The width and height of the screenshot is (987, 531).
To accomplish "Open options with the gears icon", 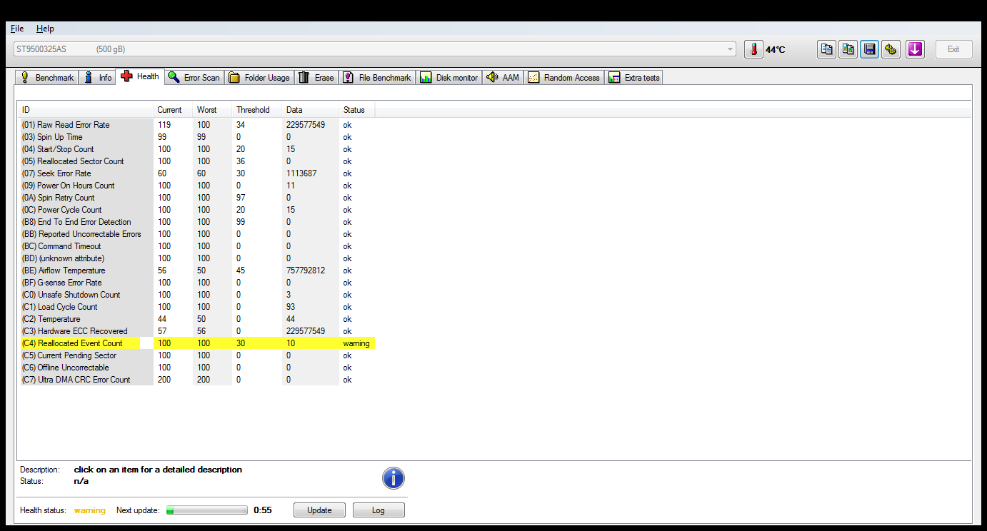I will pos(891,49).
